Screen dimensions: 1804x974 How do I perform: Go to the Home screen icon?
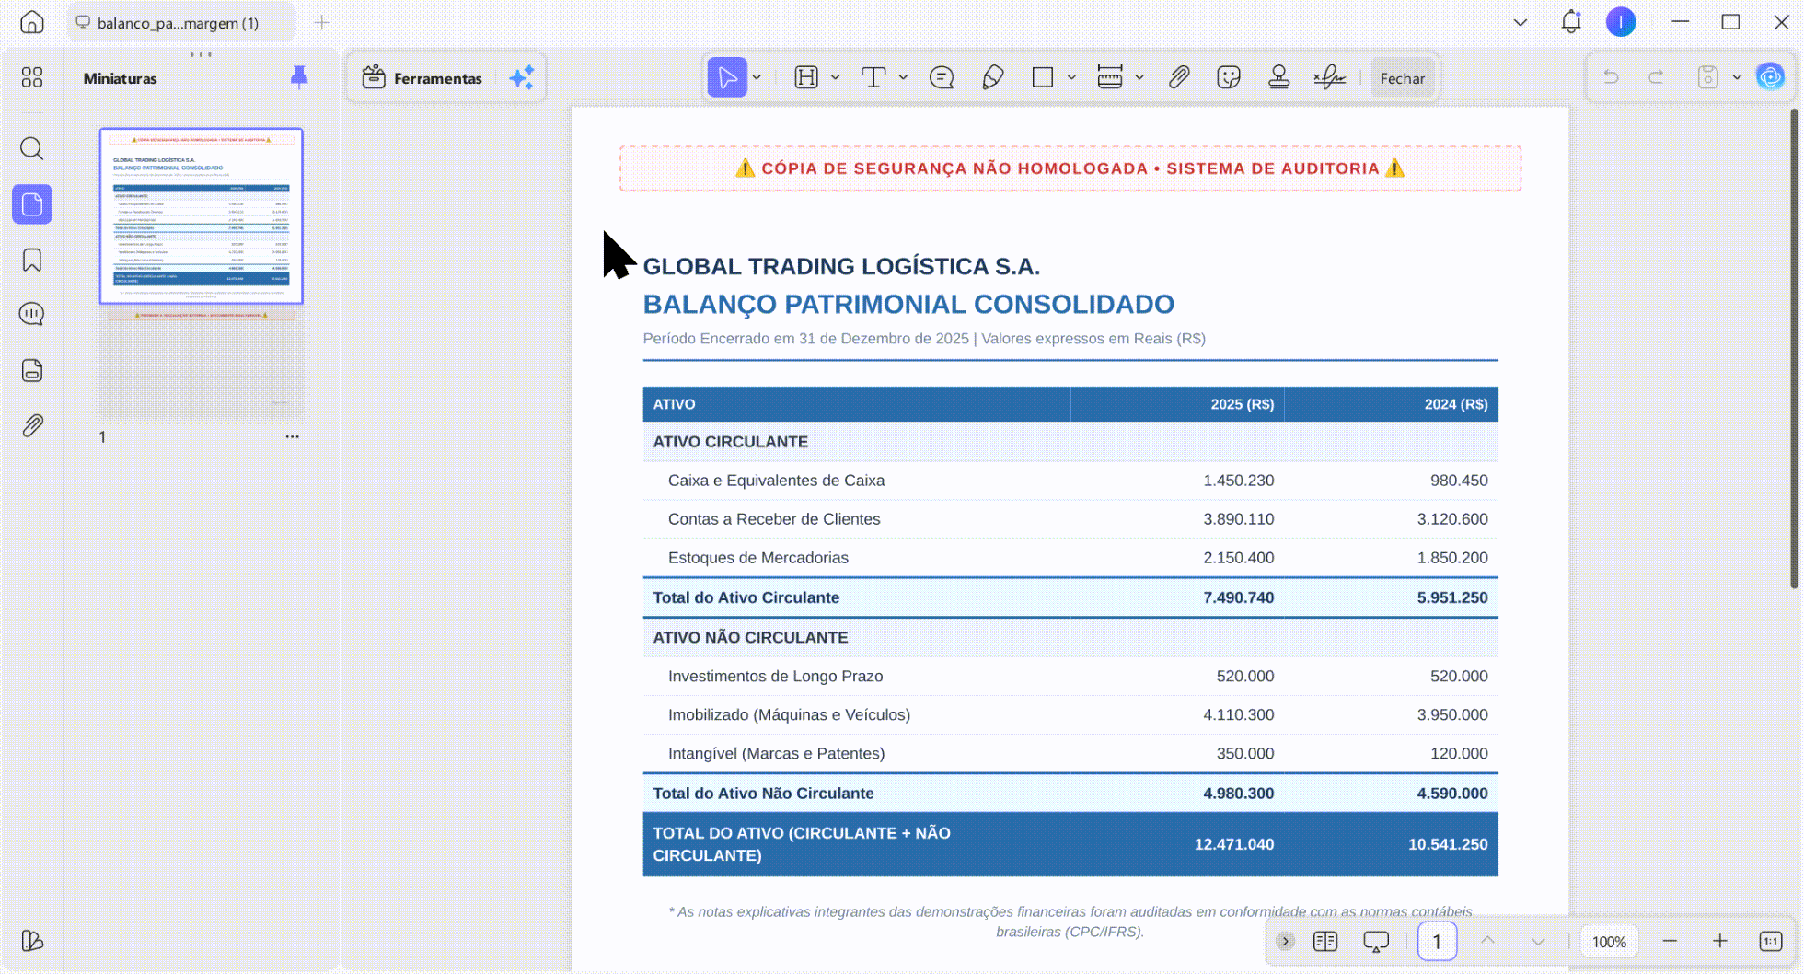[32, 22]
